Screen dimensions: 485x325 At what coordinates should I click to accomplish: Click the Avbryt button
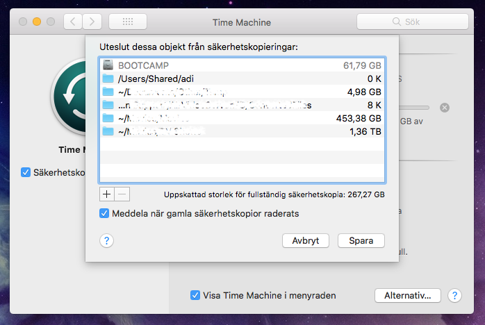[306, 240]
